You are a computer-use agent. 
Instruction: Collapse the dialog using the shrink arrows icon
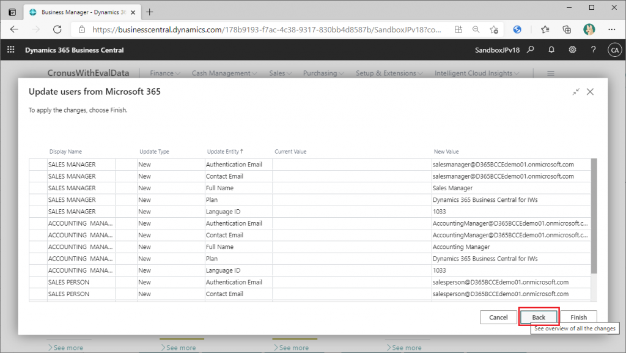pos(576,92)
